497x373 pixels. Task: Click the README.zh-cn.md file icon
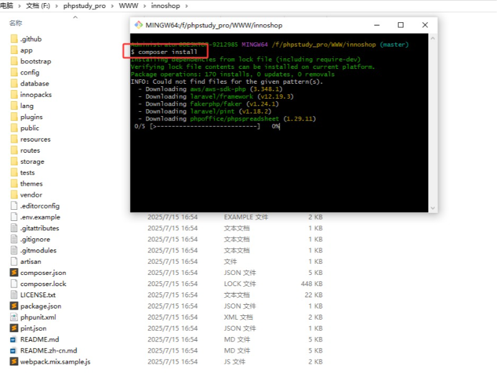pyautogui.click(x=13, y=351)
